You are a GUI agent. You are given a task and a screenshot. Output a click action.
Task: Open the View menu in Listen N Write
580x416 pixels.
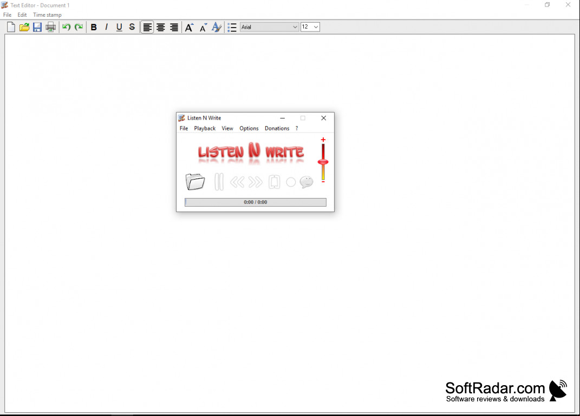pyautogui.click(x=227, y=128)
